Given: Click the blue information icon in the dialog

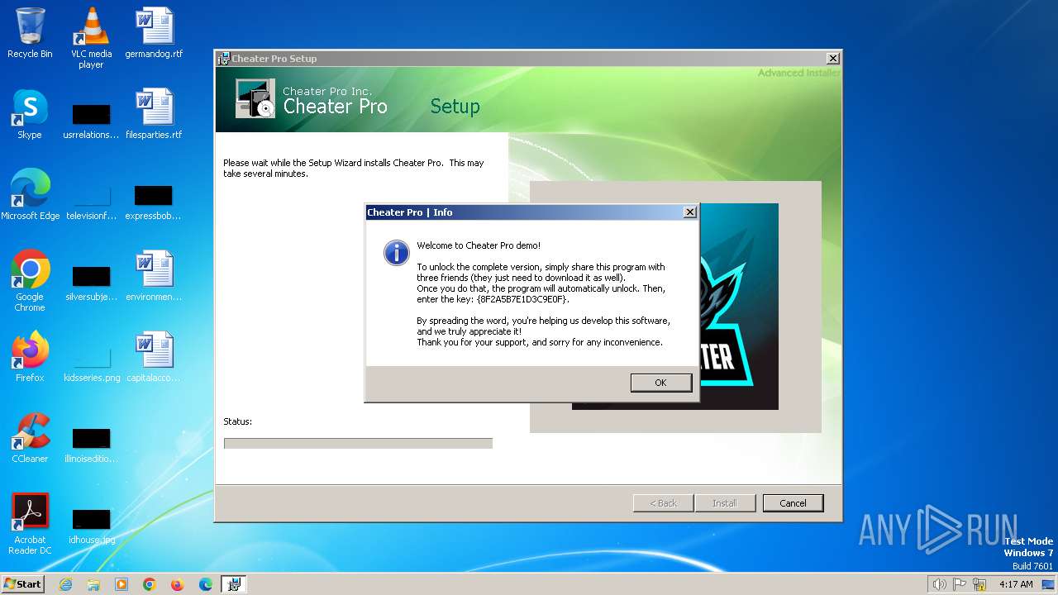Looking at the screenshot, I should (397, 253).
